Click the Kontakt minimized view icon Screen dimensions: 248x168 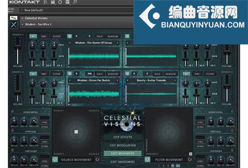click(x=75, y=2)
